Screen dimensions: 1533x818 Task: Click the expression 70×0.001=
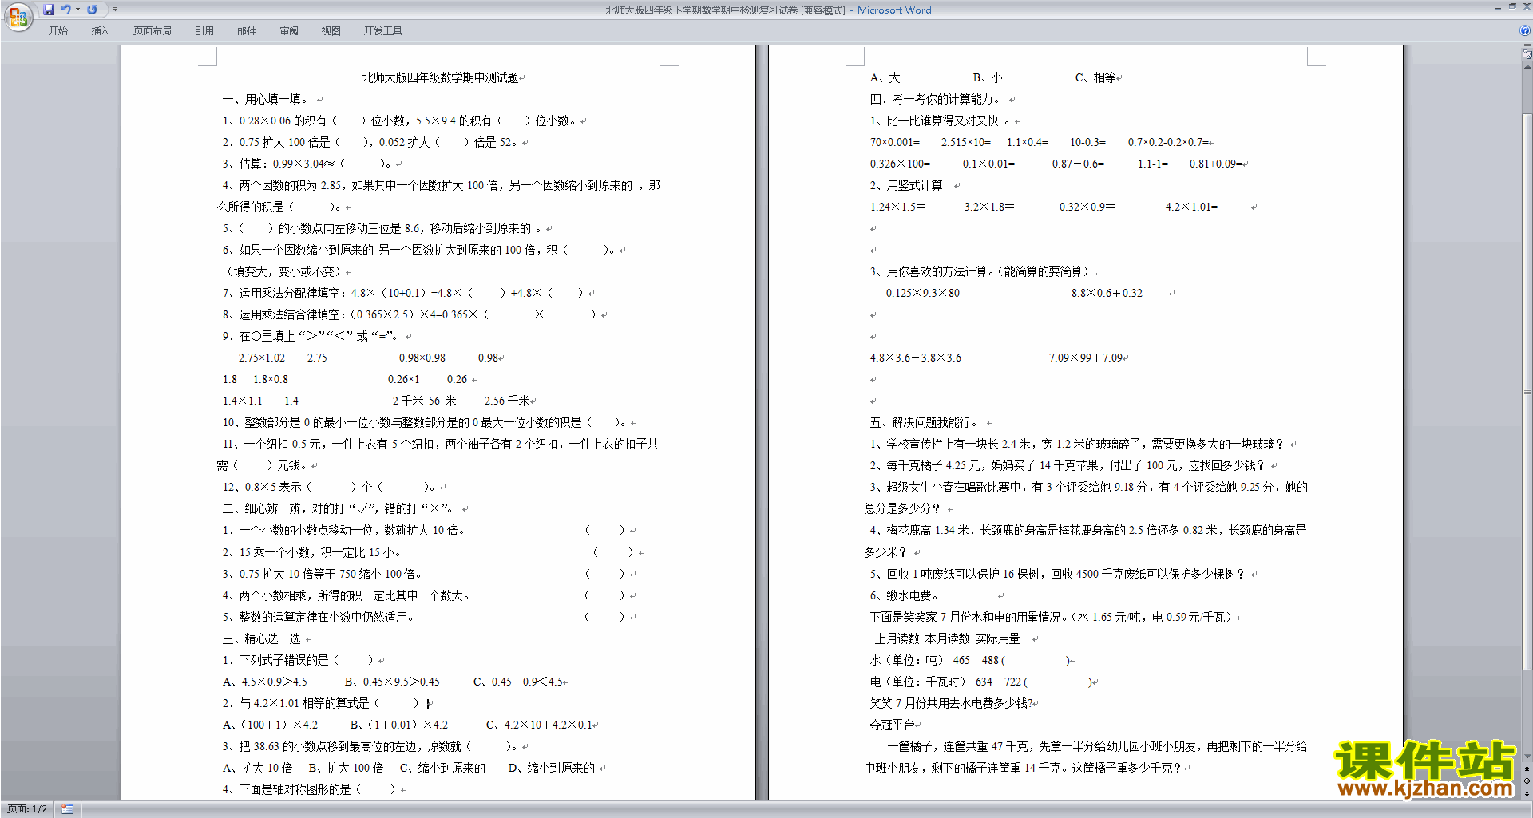[895, 142]
